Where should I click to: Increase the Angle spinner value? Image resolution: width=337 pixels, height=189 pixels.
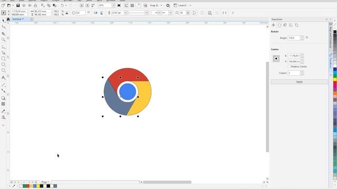302,37
